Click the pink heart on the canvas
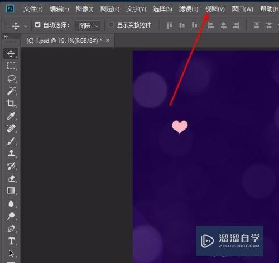The width and height of the screenshot is (279, 263). coord(180,127)
